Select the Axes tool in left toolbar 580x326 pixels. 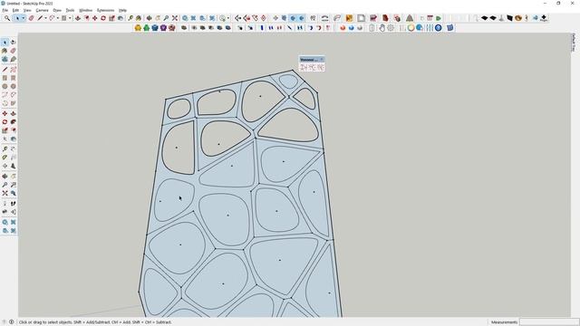tap(5, 166)
